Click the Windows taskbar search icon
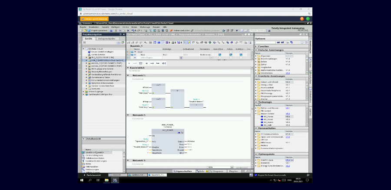The image size is (391, 190). click(90, 180)
